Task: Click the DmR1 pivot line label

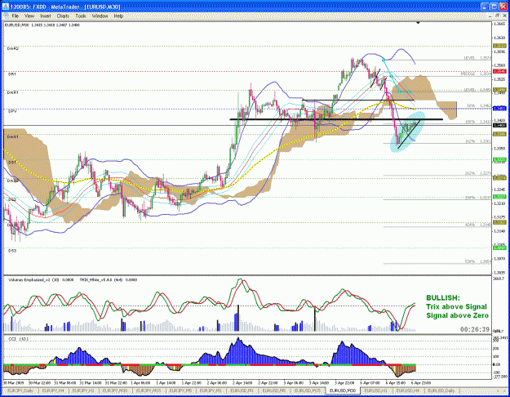Action: click(x=13, y=93)
